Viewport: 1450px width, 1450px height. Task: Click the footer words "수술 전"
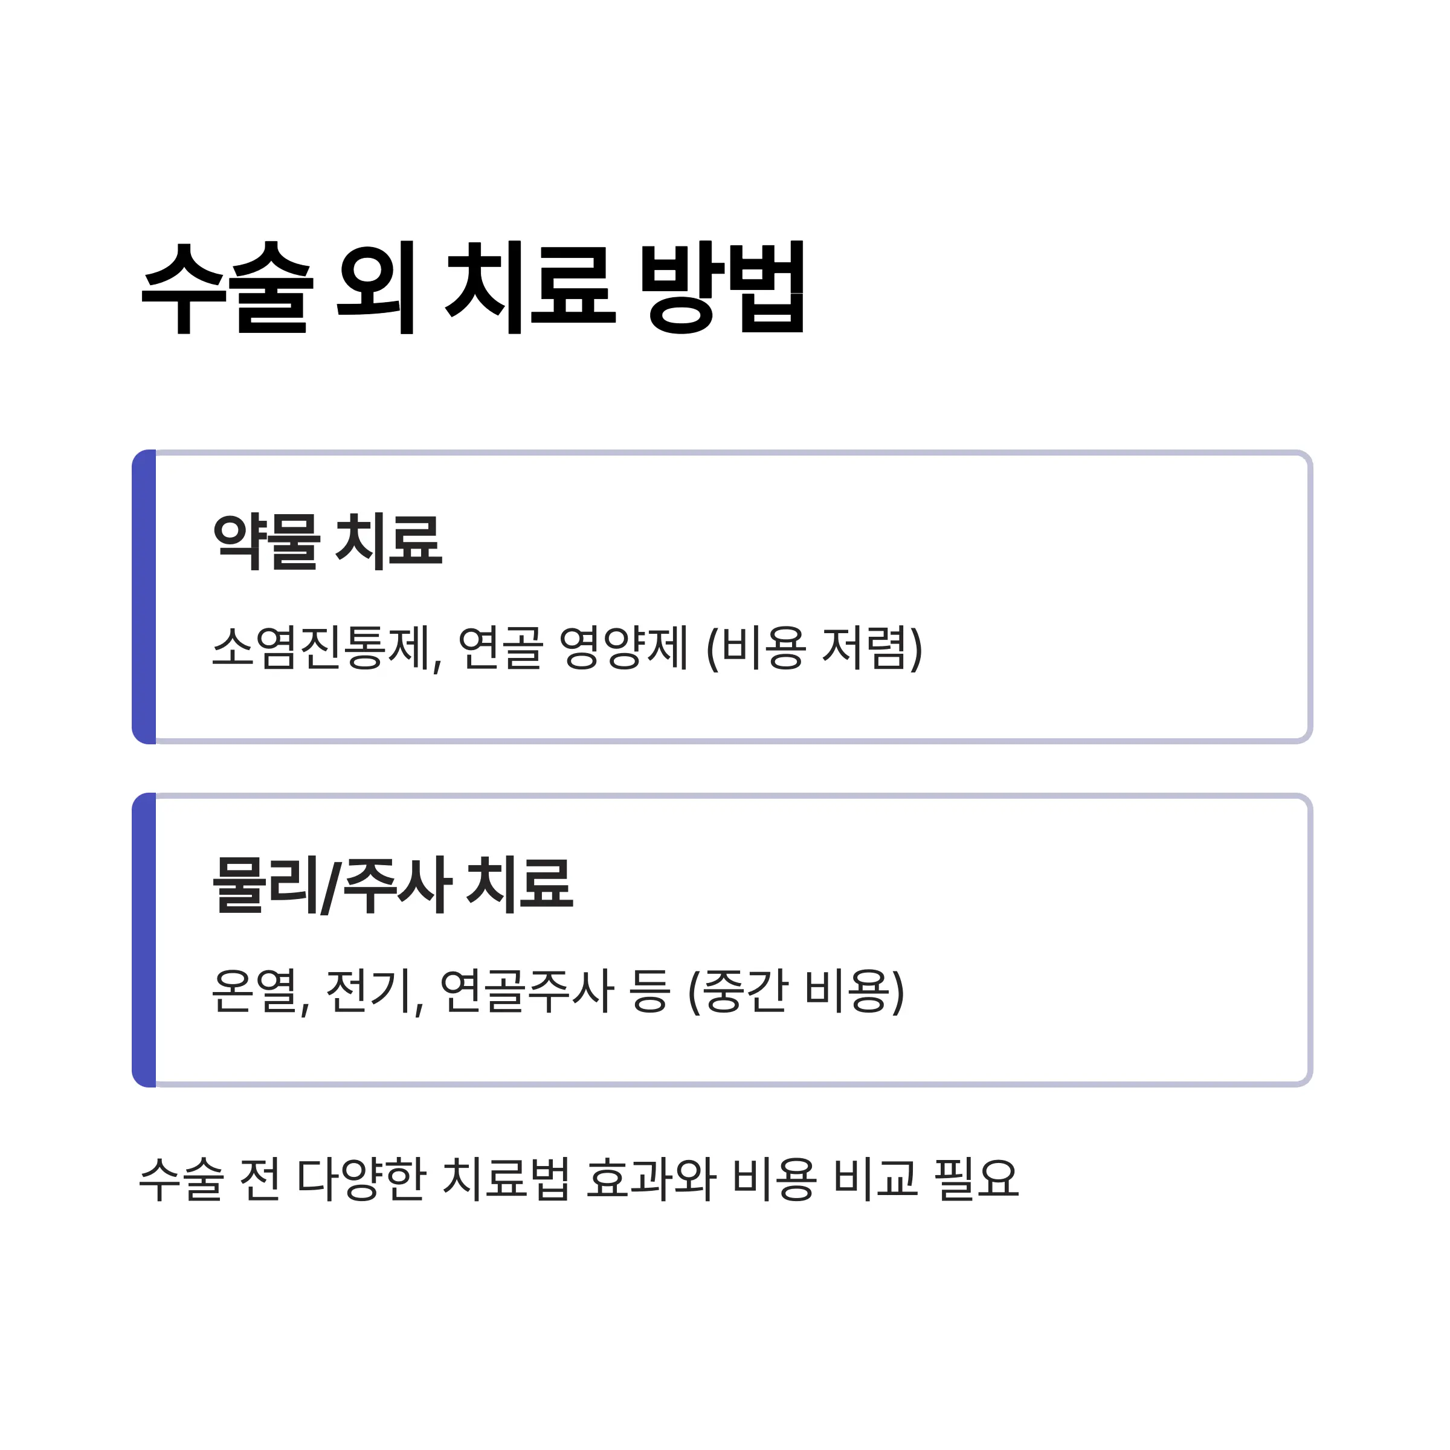[x=210, y=1178]
